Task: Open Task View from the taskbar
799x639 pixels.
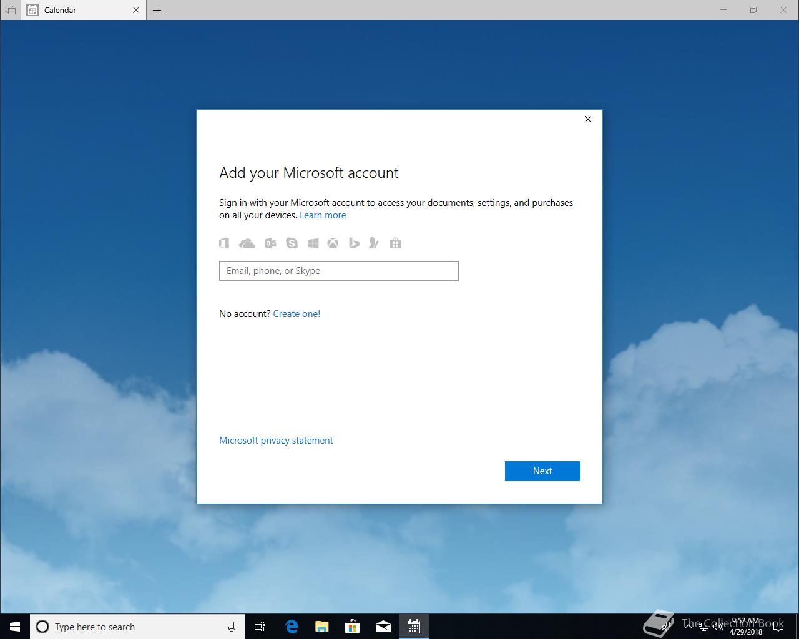Action: tap(260, 627)
